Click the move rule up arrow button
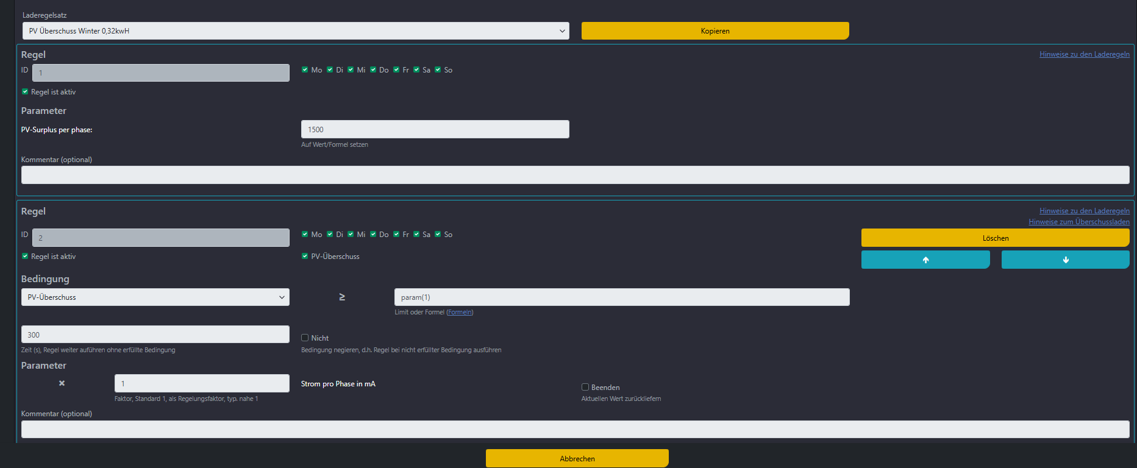1137x468 pixels. (925, 260)
